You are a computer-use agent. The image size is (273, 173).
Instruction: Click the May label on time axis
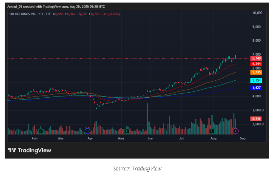coord(121,139)
